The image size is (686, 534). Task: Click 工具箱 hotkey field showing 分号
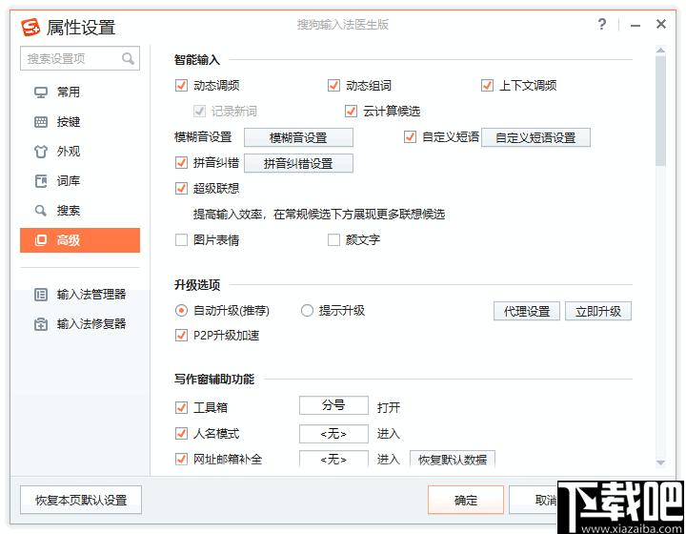333,405
